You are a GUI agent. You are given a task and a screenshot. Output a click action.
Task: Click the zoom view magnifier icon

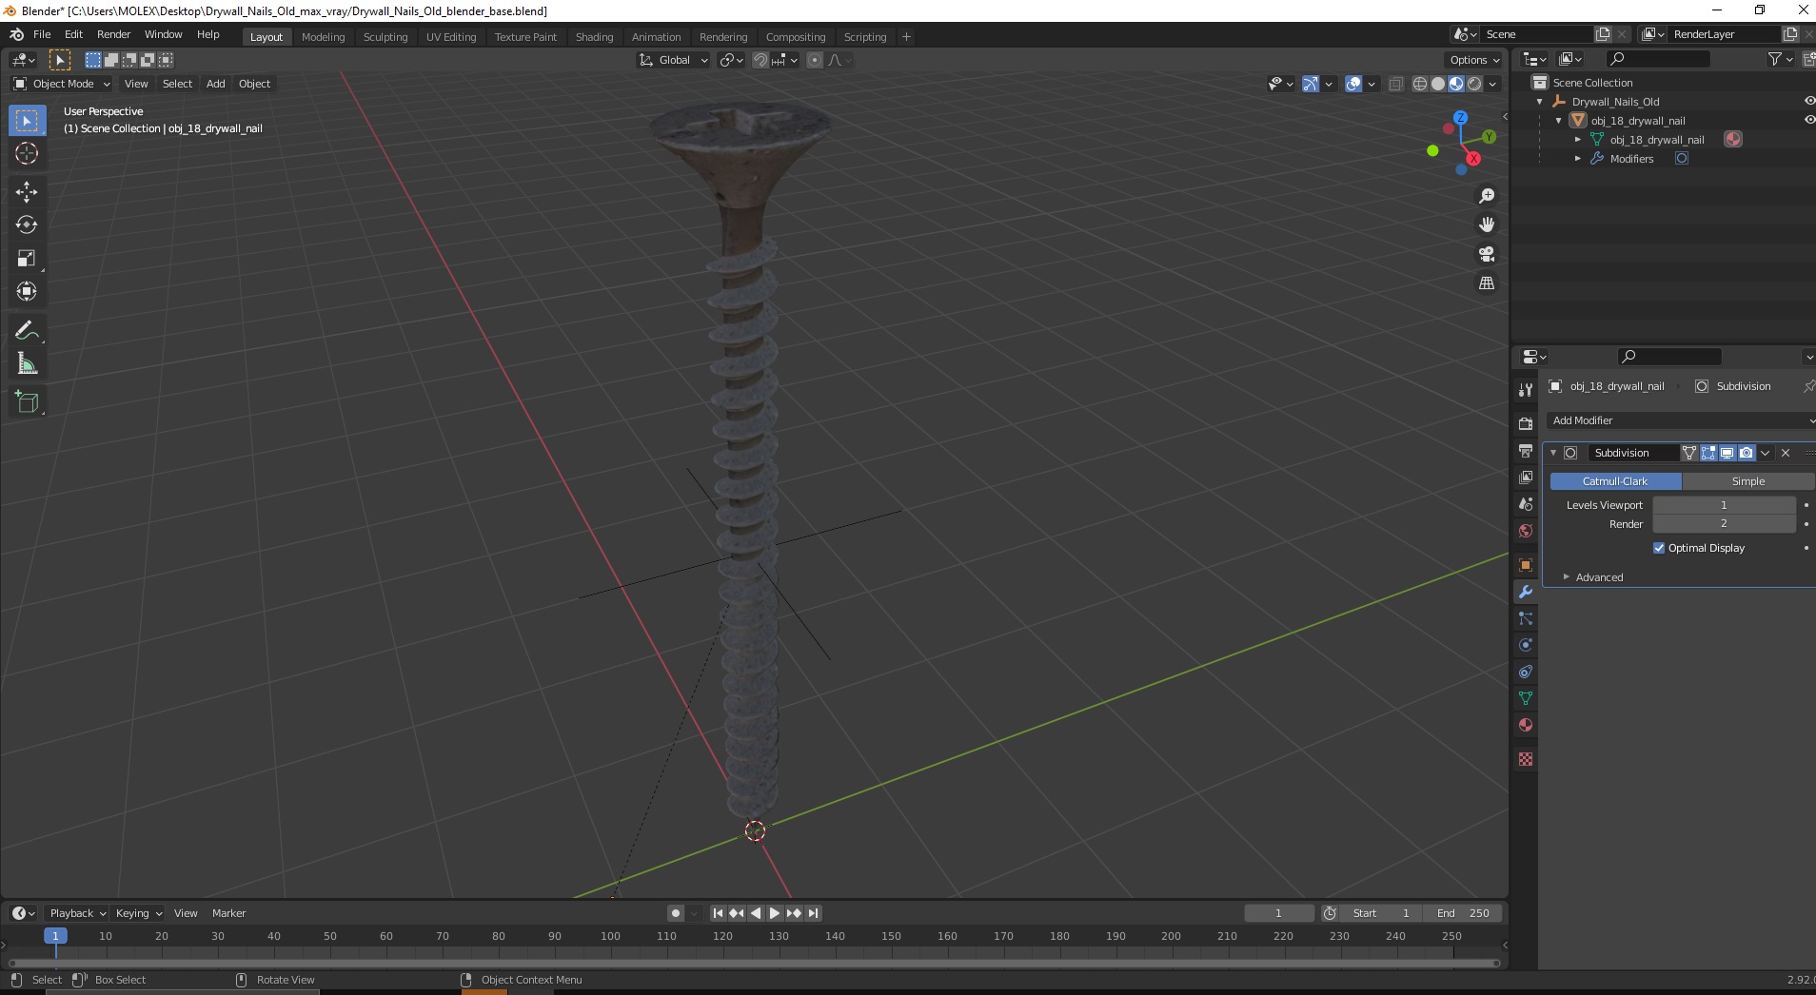[x=1486, y=196]
